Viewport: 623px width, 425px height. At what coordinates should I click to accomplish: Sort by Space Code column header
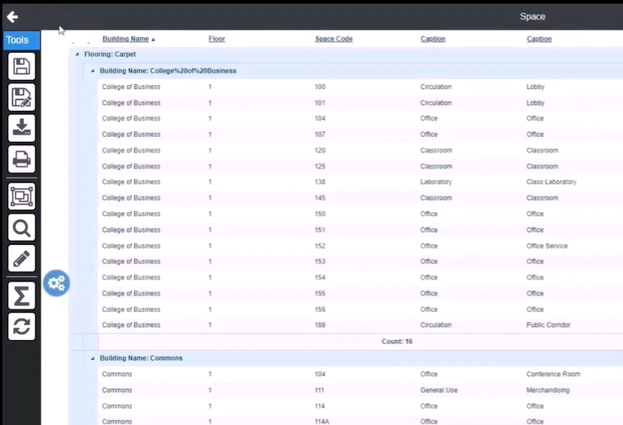(333, 39)
